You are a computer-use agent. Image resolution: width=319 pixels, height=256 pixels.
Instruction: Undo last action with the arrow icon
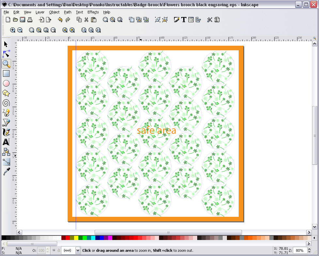[x=60, y=20]
